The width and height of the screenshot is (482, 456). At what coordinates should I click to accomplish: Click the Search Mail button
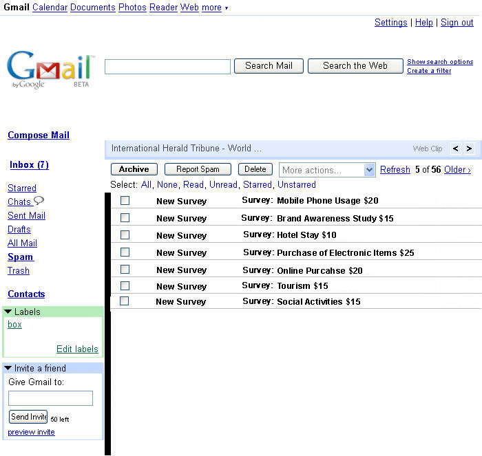pyautogui.click(x=269, y=66)
